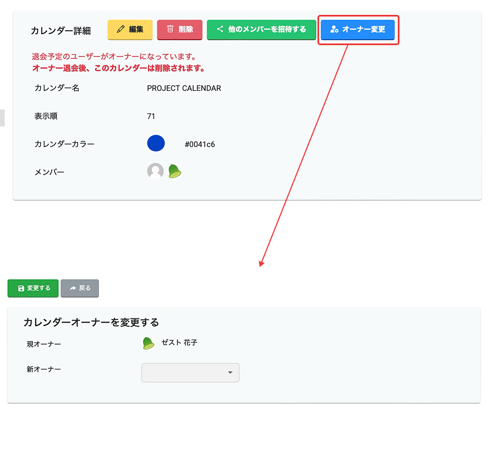Image resolution: width=493 pixels, height=457 pixels.
Task: Click the PROJECT CALENDAR name value
Action: (184, 88)
